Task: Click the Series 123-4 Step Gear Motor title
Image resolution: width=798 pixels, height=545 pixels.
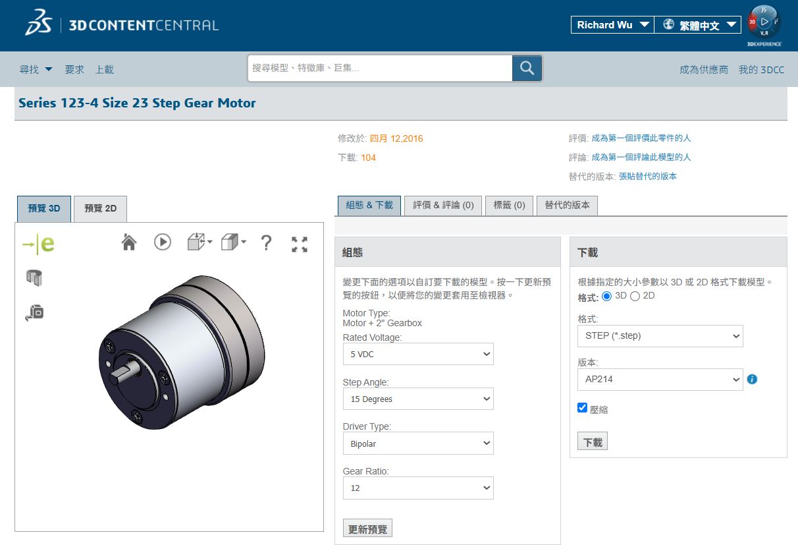Action: click(137, 103)
